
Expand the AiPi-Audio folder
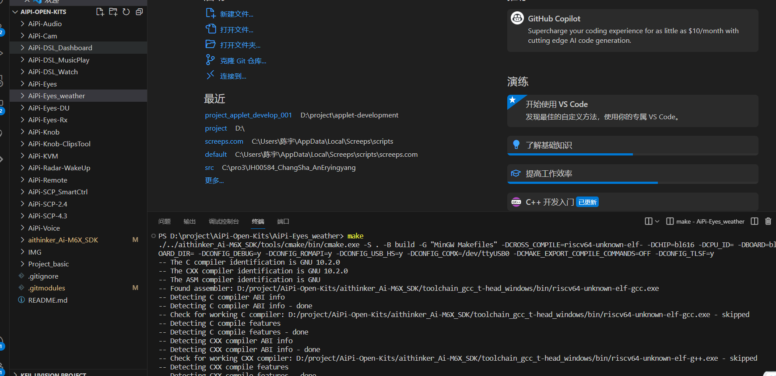coord(22,24)
